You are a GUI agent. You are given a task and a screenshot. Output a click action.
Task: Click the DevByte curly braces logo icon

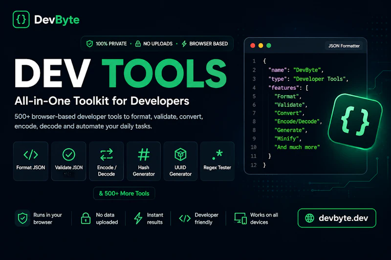tap(21, 20)
